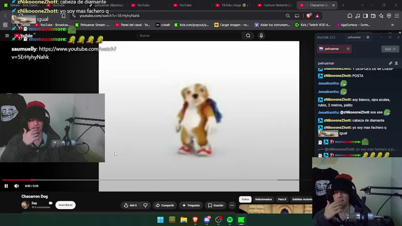Click the YouTube search magnifier button
402x226 pixels.
[x=248, y=35]
